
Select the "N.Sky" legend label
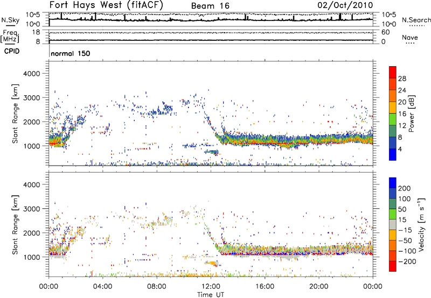point(10,20)
